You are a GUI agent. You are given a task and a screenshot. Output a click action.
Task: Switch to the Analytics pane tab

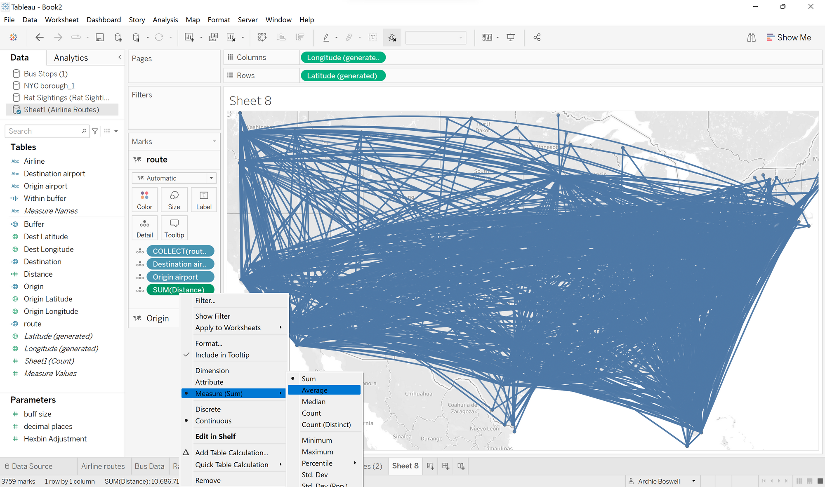(71, 58)
